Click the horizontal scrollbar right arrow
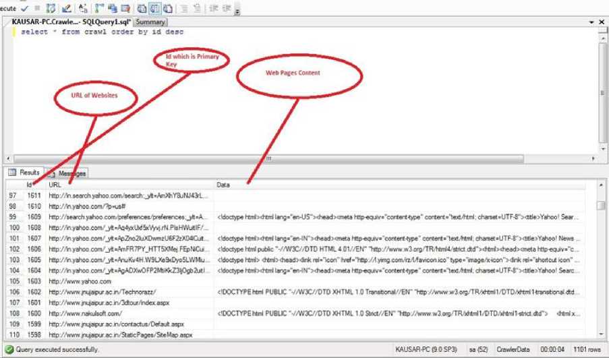Viewport: 609px width, 358px height. (593, 158)
